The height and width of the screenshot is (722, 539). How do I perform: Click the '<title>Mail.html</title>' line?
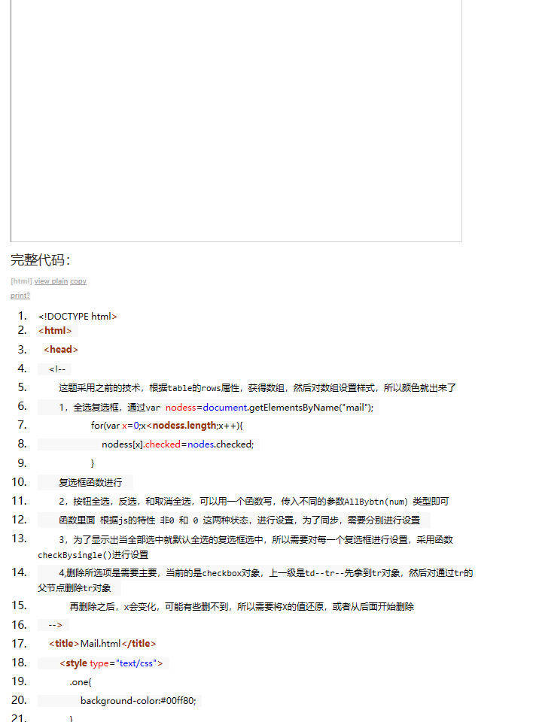tap(102, 643)
